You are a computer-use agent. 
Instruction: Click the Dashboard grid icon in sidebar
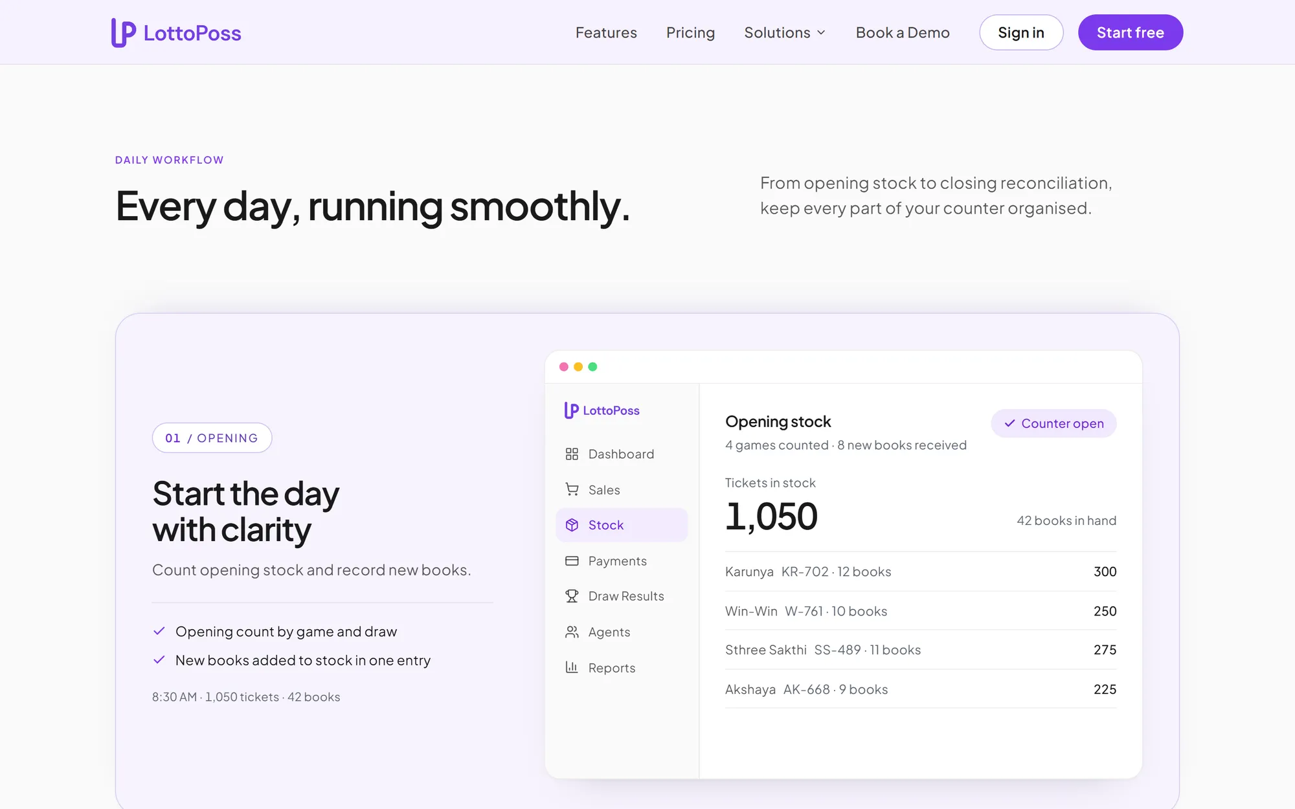pyautogui.click(x=572, y=454)
